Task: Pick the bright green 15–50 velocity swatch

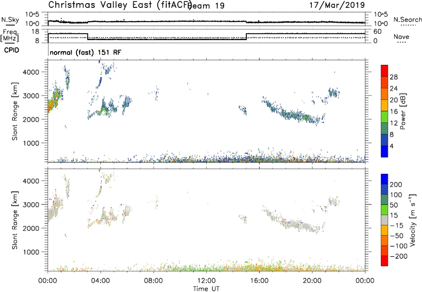Action: coord(385,210)
